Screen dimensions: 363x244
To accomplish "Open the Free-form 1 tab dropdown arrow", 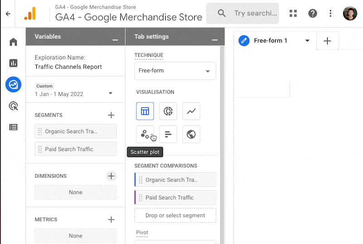I will click(x=307, y=41).
